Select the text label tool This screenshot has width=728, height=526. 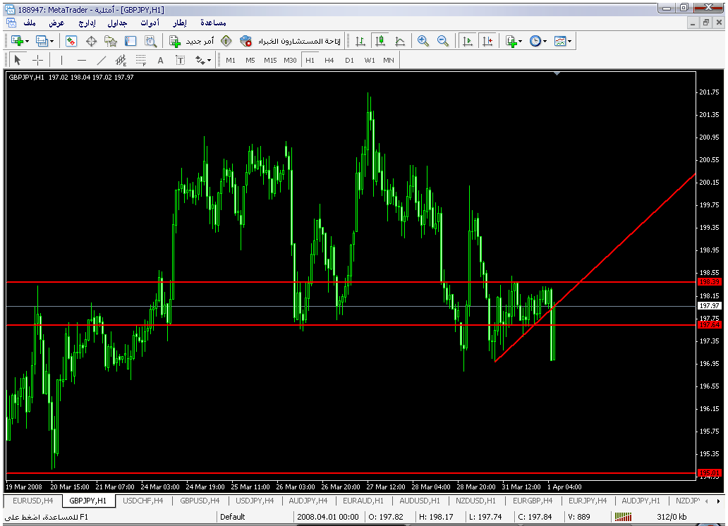[160, 61]
